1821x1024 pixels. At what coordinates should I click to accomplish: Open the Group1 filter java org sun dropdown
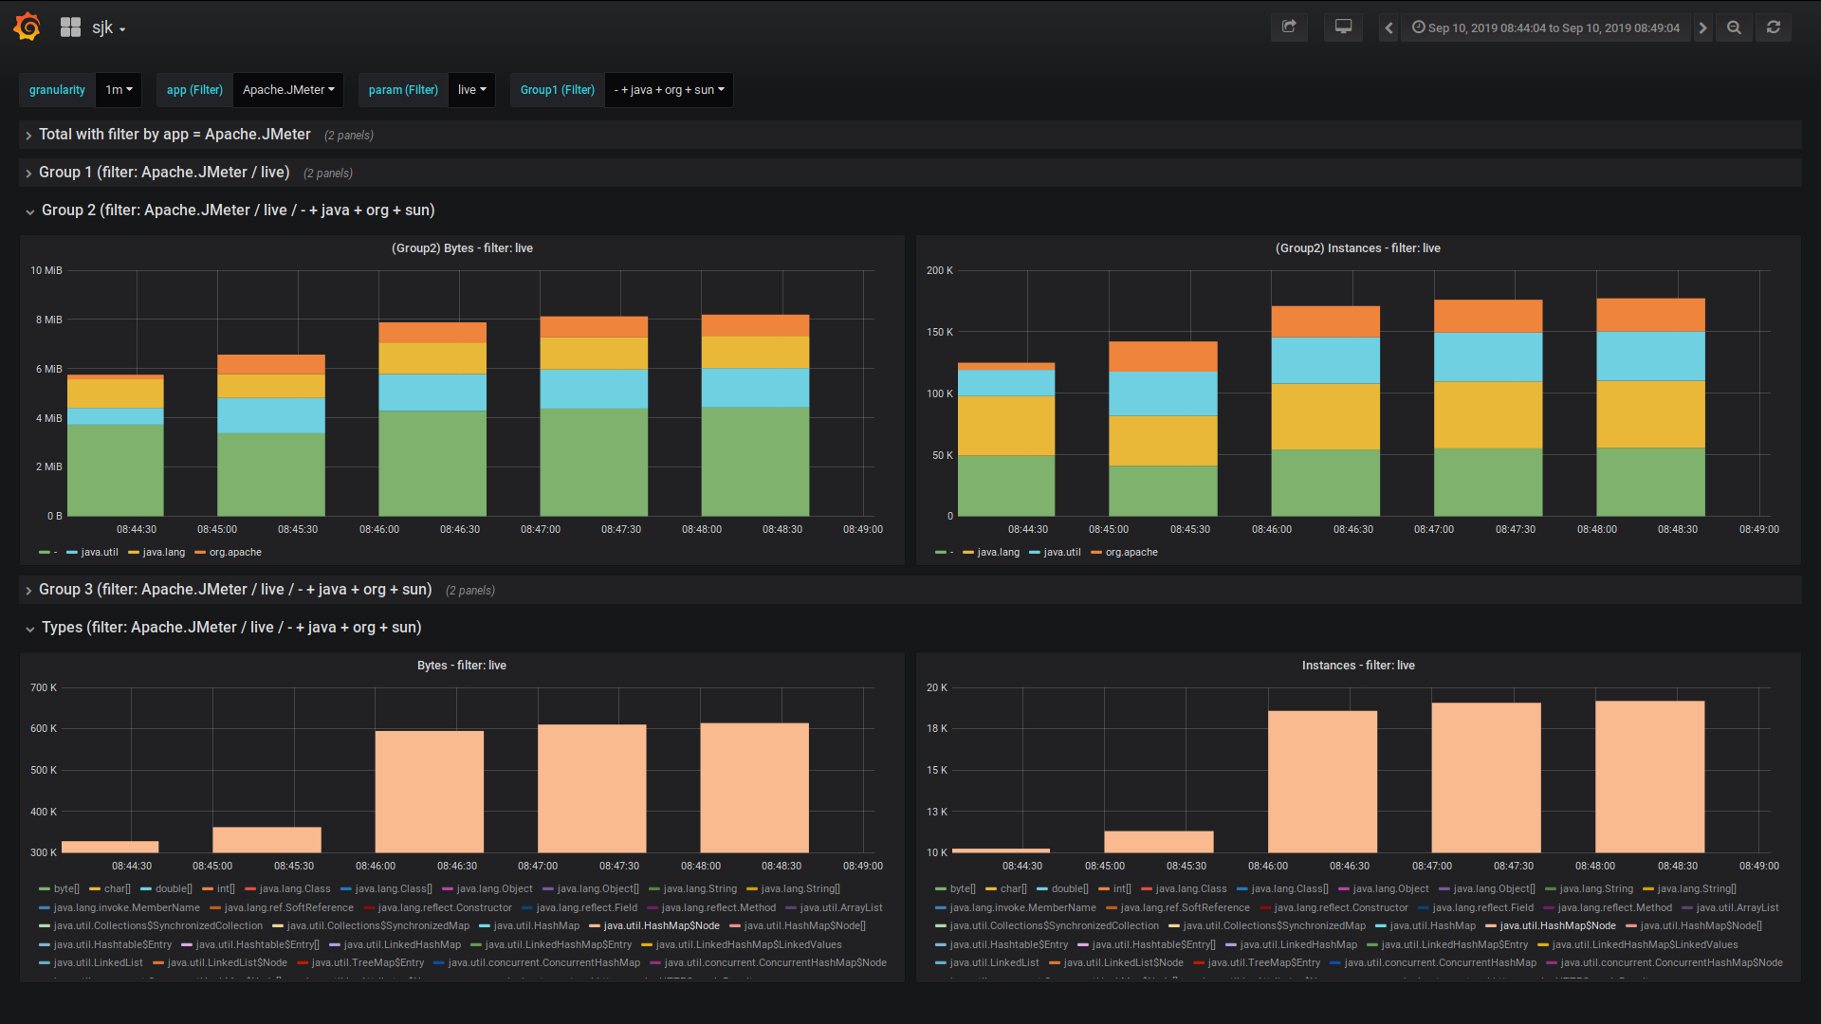click(669, 90)
